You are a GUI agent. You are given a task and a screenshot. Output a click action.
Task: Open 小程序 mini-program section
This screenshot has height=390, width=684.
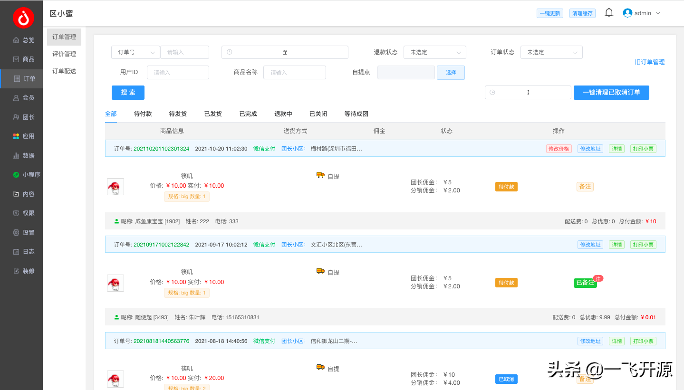point(26,175)
